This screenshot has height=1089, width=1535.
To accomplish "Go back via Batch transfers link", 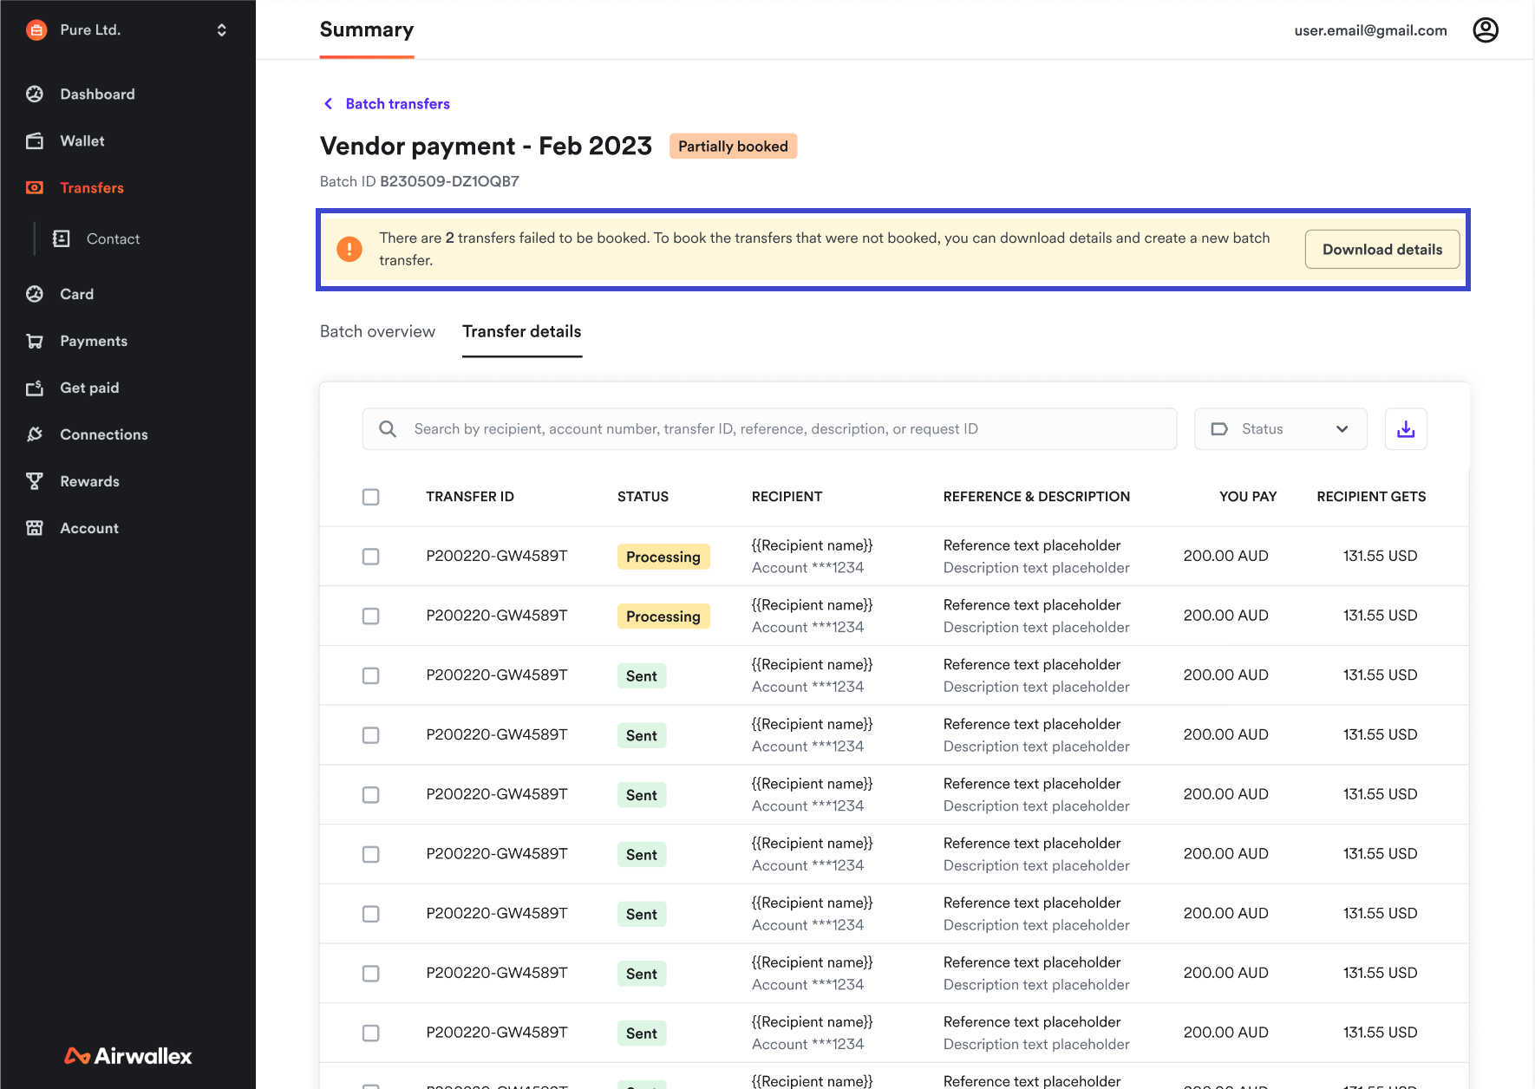I will point(398,104).
